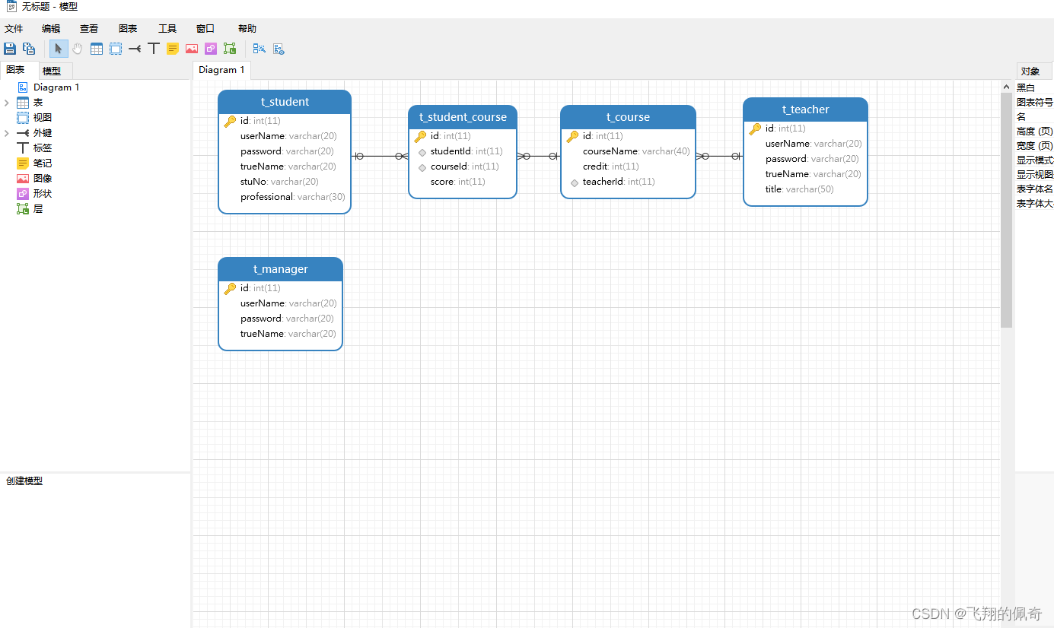
Task: Select the t_student_course table header
Action: [x=463, y=117]
